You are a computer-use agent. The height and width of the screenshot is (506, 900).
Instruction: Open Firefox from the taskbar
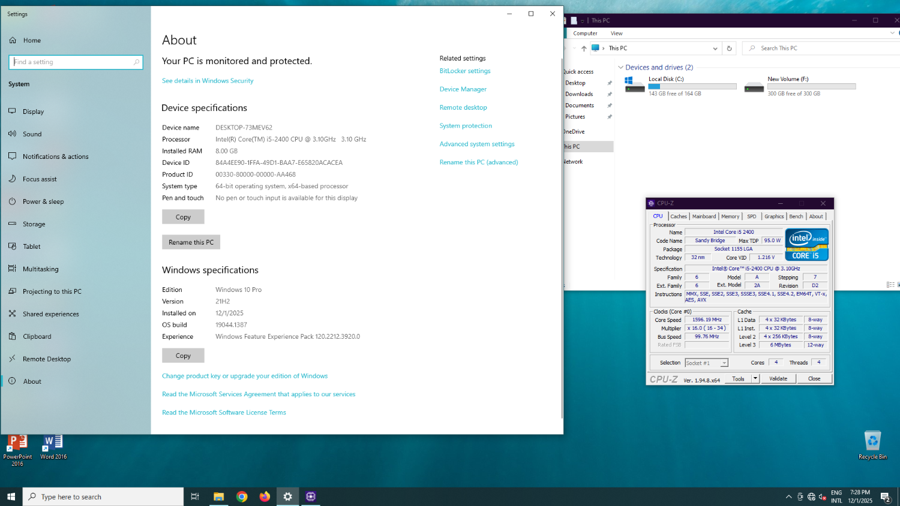[265, 496]
